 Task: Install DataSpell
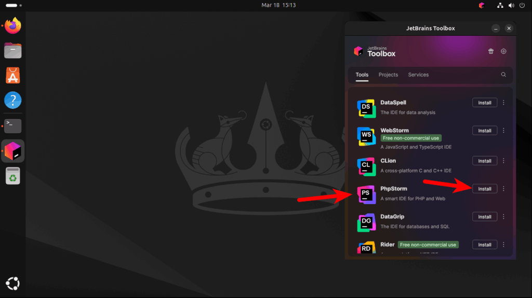pyautogui.click(x=485, y=103)
